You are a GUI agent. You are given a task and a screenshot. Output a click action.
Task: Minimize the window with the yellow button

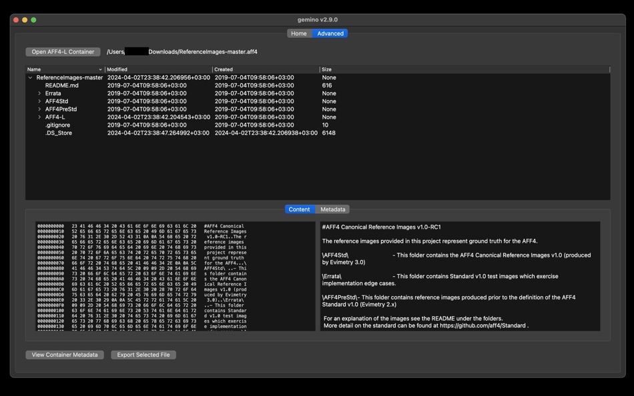tap(25, 20)
